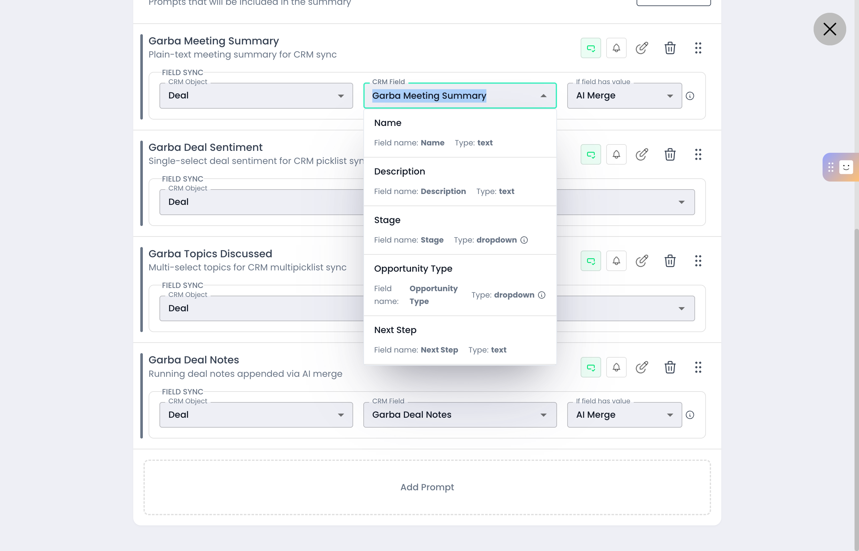Click the Garba Deal Sentiment title

[205, 147]
